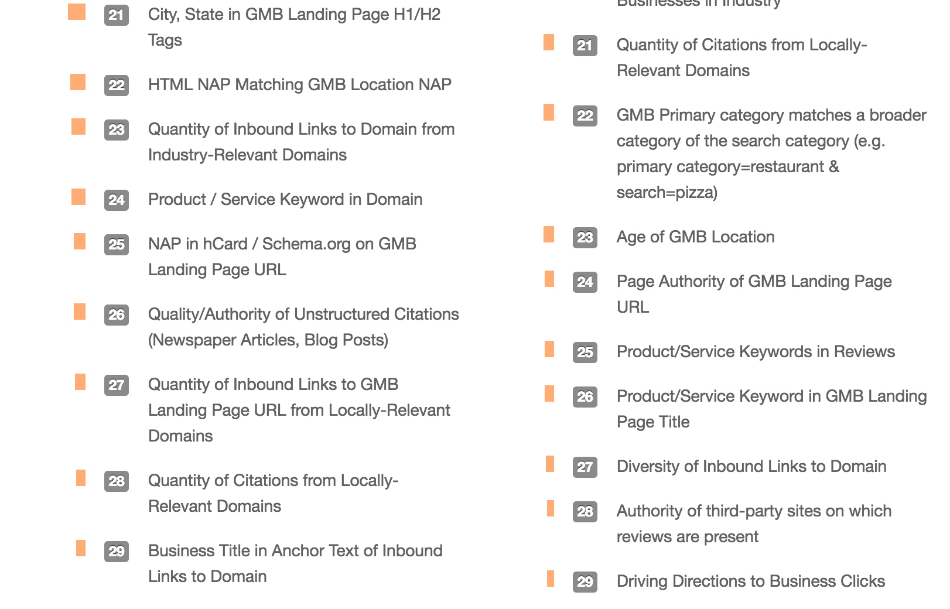Click orange score bar for 'Business Title in Anchor Text'
Screen dimensions: 950x609
coord(81,548)
